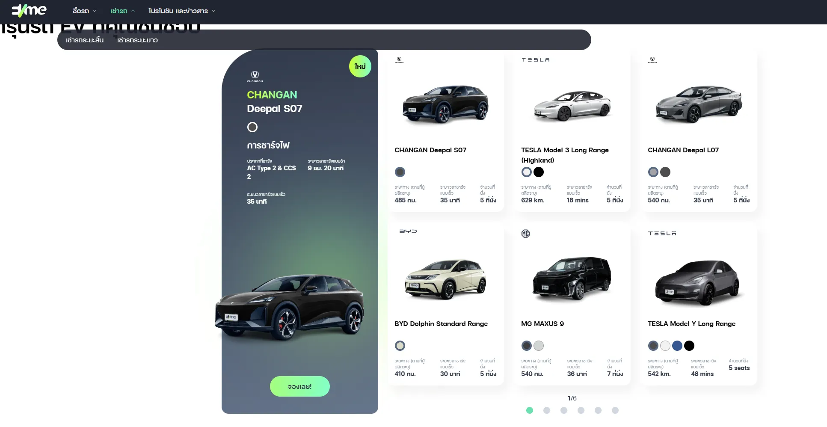Click BYD logo on Dolphin card

(408, 231)
